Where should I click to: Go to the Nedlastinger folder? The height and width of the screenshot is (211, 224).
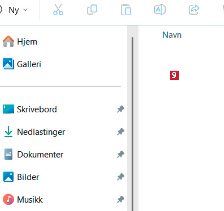(41, 132)
